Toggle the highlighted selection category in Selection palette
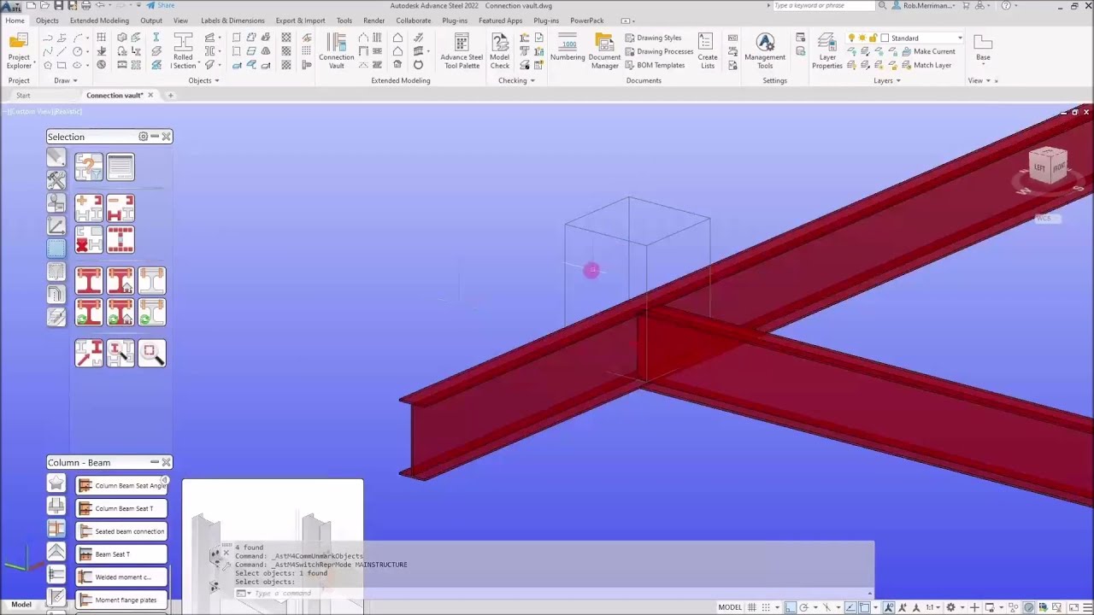1094x615 pixels. click(x=56, y=249)
